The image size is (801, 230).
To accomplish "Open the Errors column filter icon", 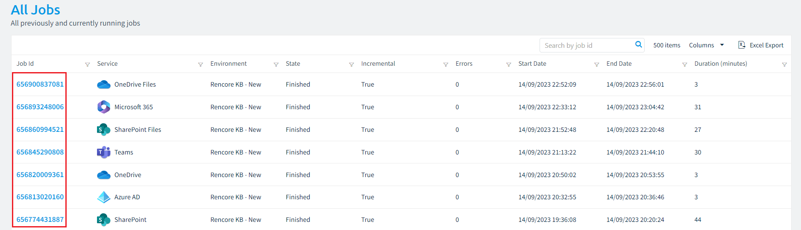I will tap(509, 64).
